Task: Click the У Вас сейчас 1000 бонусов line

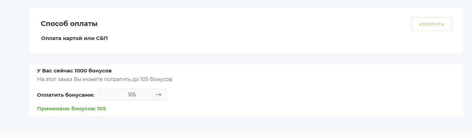Action: click(74, 71)
